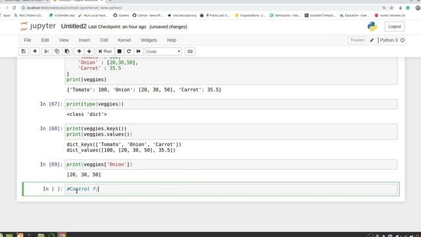Viewport: 421px width, 237px height.
Task: Click the In [67] prompt
Action: pyautogui.click(x=51, y=104)
